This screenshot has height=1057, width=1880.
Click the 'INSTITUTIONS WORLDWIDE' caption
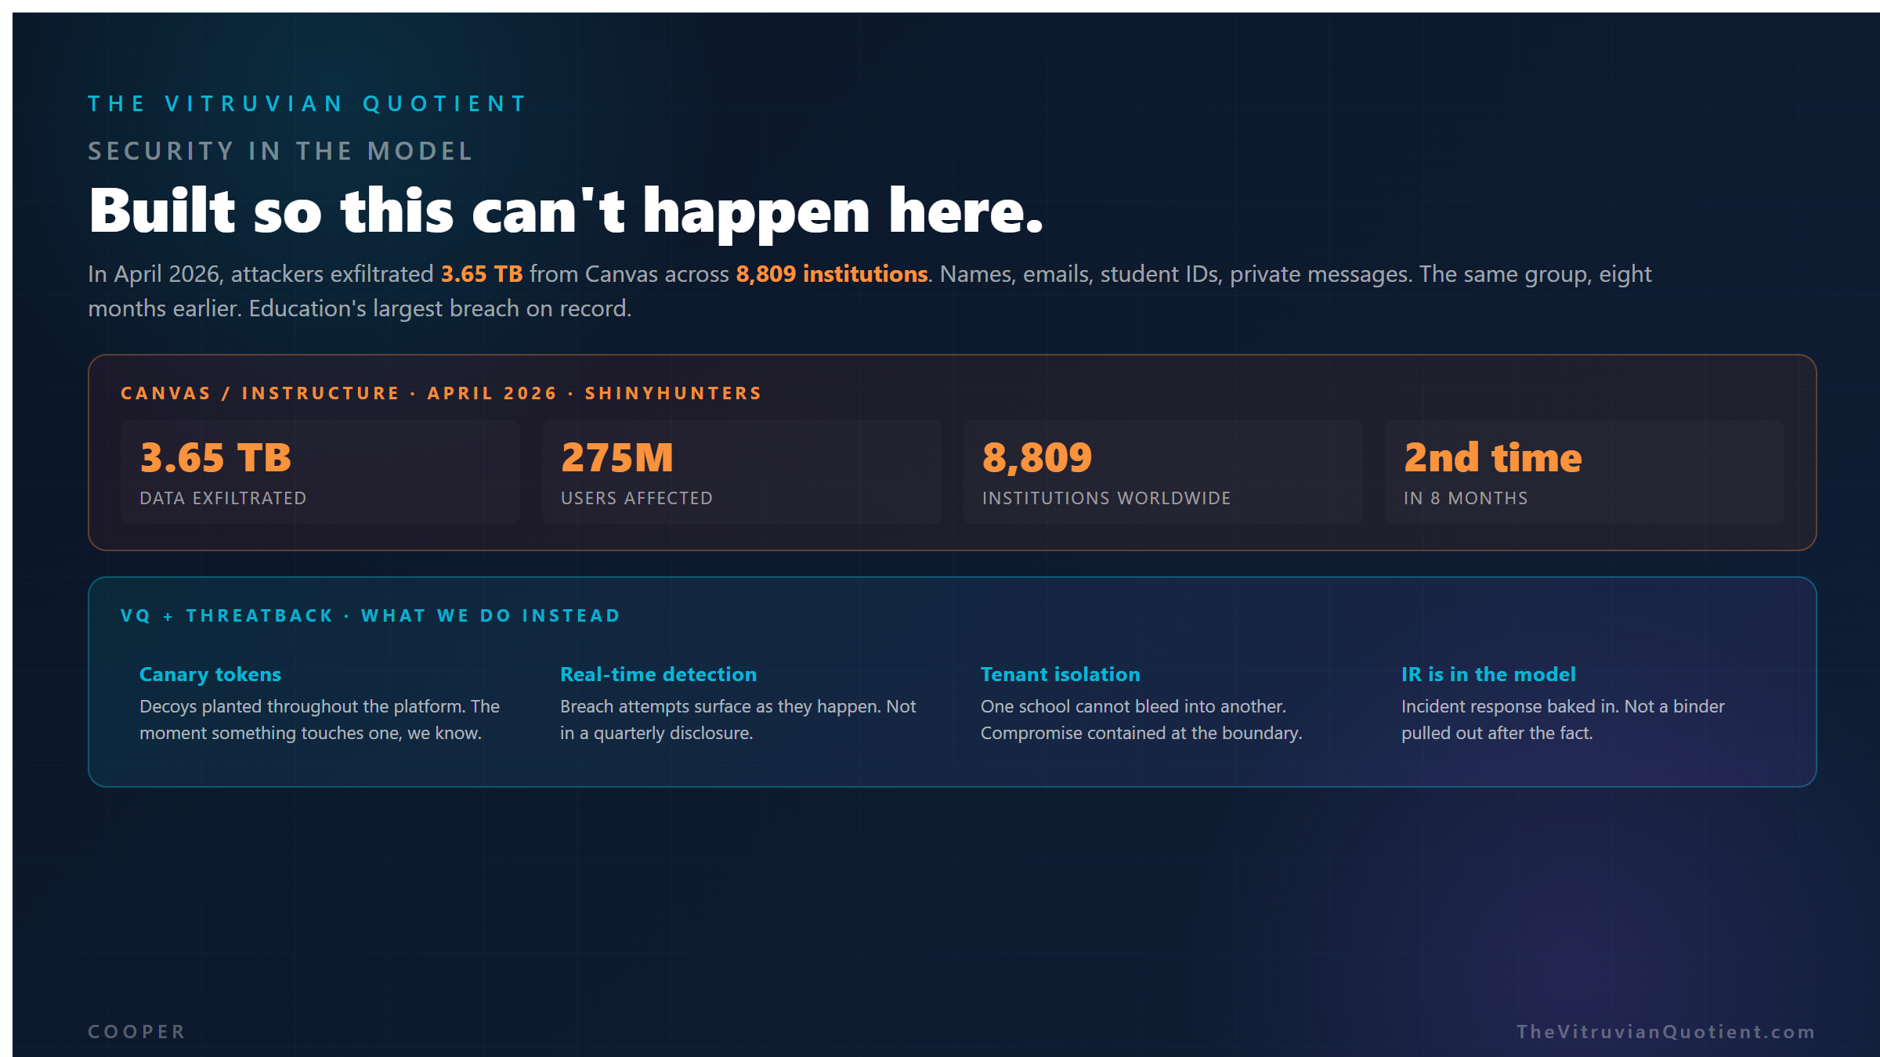(1107, 498)
